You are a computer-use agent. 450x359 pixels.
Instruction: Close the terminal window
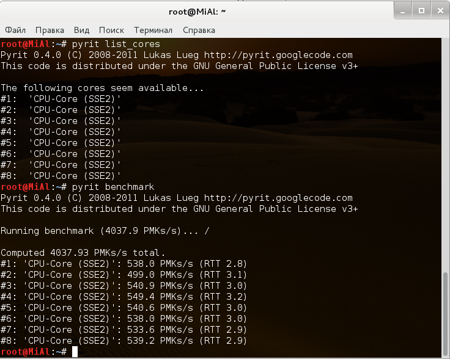[440, 11]
